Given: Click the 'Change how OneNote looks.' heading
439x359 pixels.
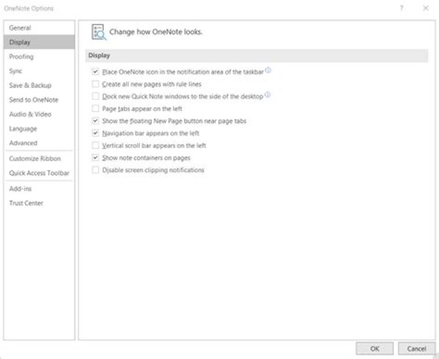Looking at the screenshot, I should tap(155, 32).
